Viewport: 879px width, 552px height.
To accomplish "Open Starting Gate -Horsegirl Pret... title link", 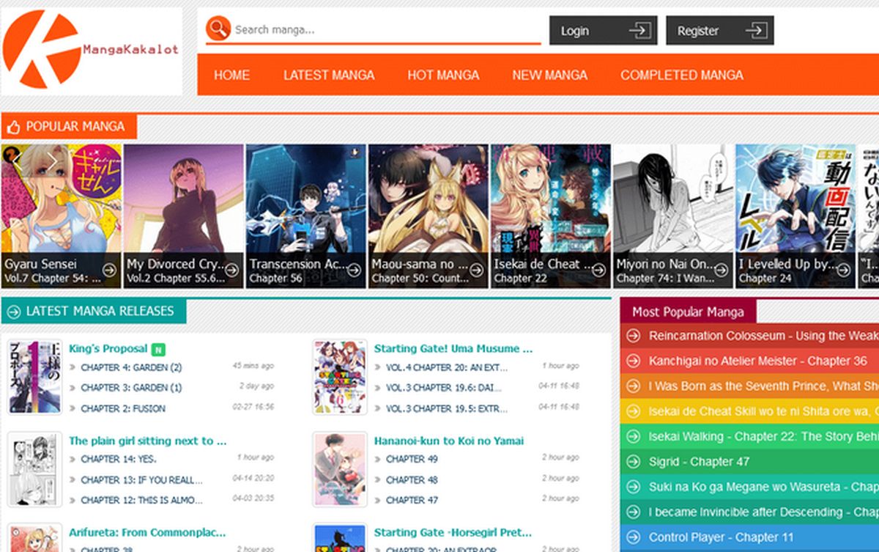I will [x=453, y=533].
